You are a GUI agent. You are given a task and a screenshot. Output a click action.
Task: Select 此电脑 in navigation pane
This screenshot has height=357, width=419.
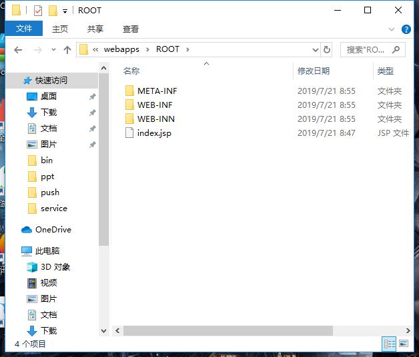[x=47, y=251]
